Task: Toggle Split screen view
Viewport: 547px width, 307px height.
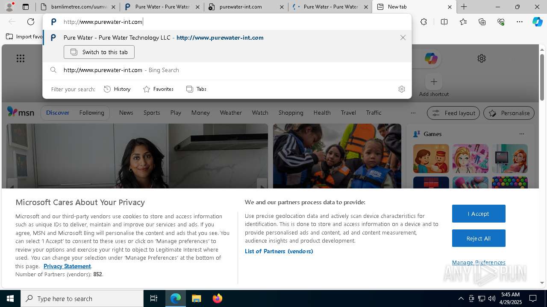Action: coord(444,22)
